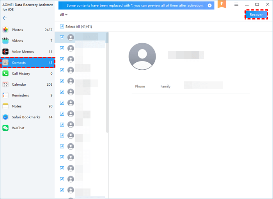Click the Photos icon in sidebar
273x199 pixels.
5,30
